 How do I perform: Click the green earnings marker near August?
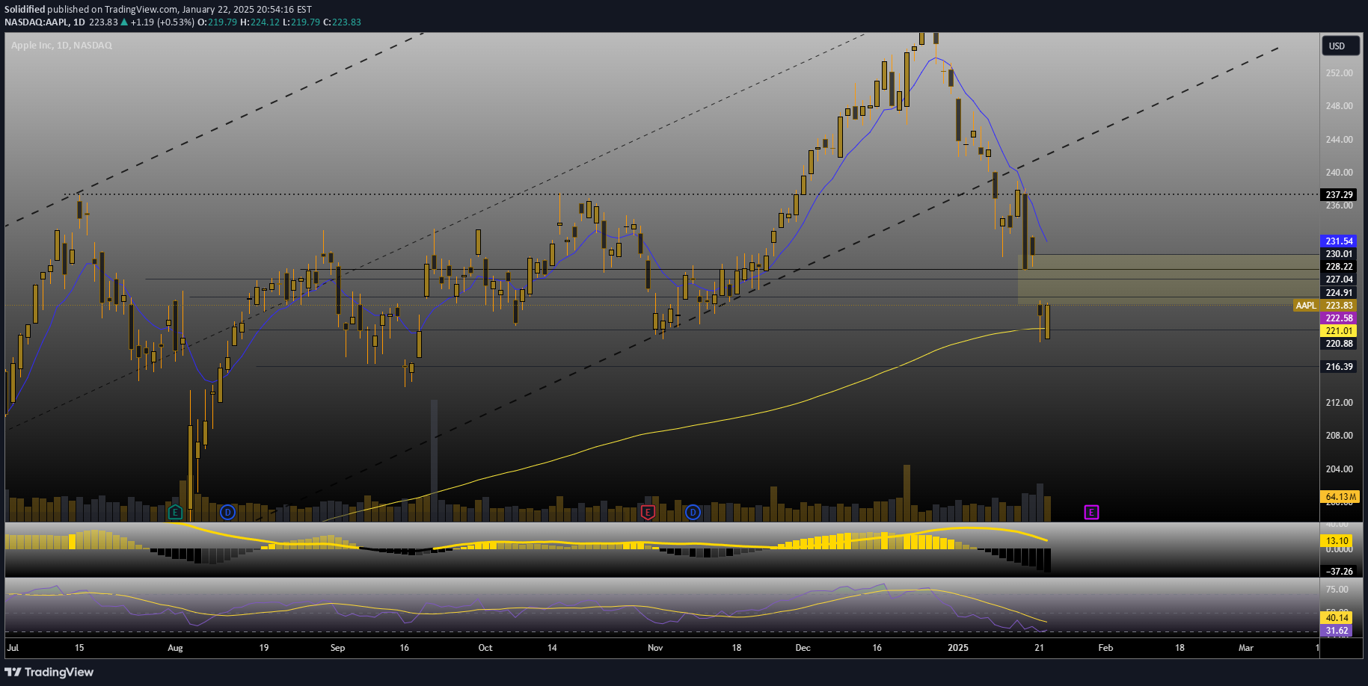(x=175, y=512)
